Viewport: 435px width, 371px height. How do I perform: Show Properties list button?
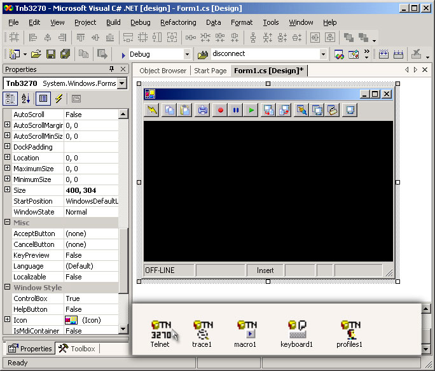pyautogui.click(x=43, y=99)
